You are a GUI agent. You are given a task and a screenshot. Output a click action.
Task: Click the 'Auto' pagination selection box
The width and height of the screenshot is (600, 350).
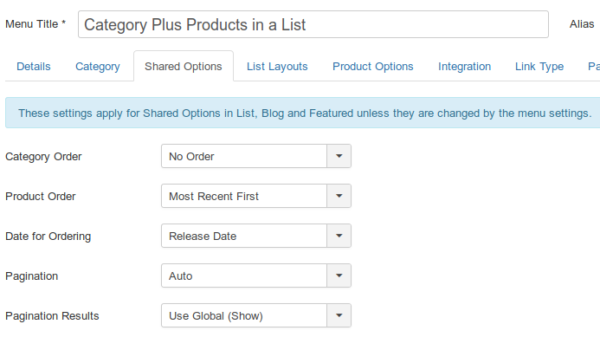click(243, 276)
